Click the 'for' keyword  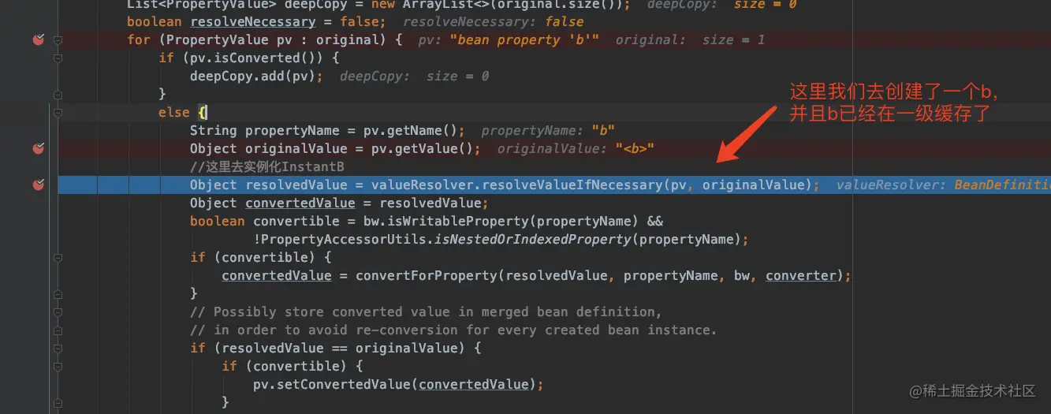[x=139, y=39]
